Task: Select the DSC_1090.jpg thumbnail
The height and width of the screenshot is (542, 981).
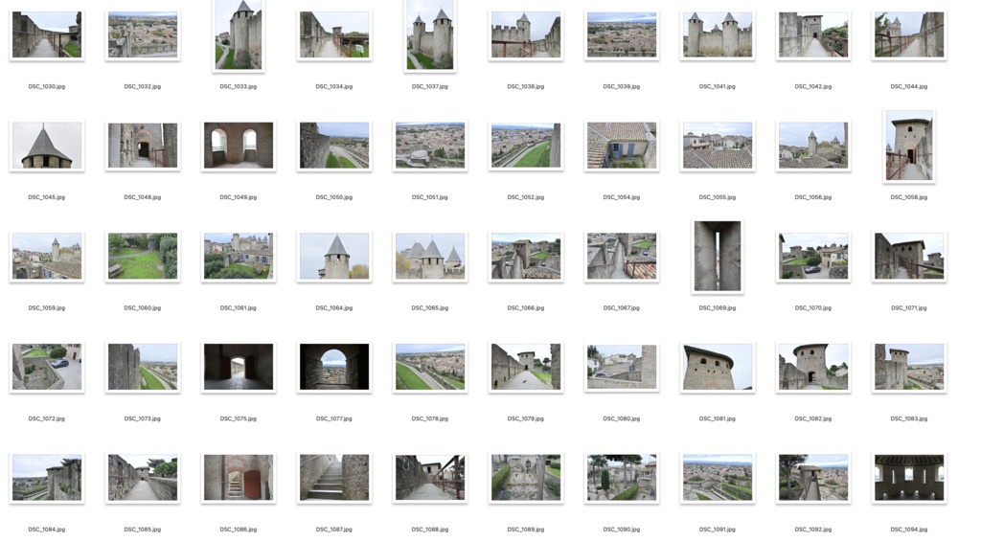Action: pos(621,478)
